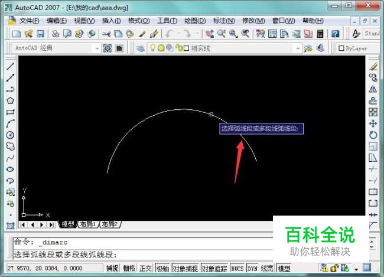This screenshot has height=277, width=384.
Task: Open the QuickCalc calculator icon
Action: point(320,34)
